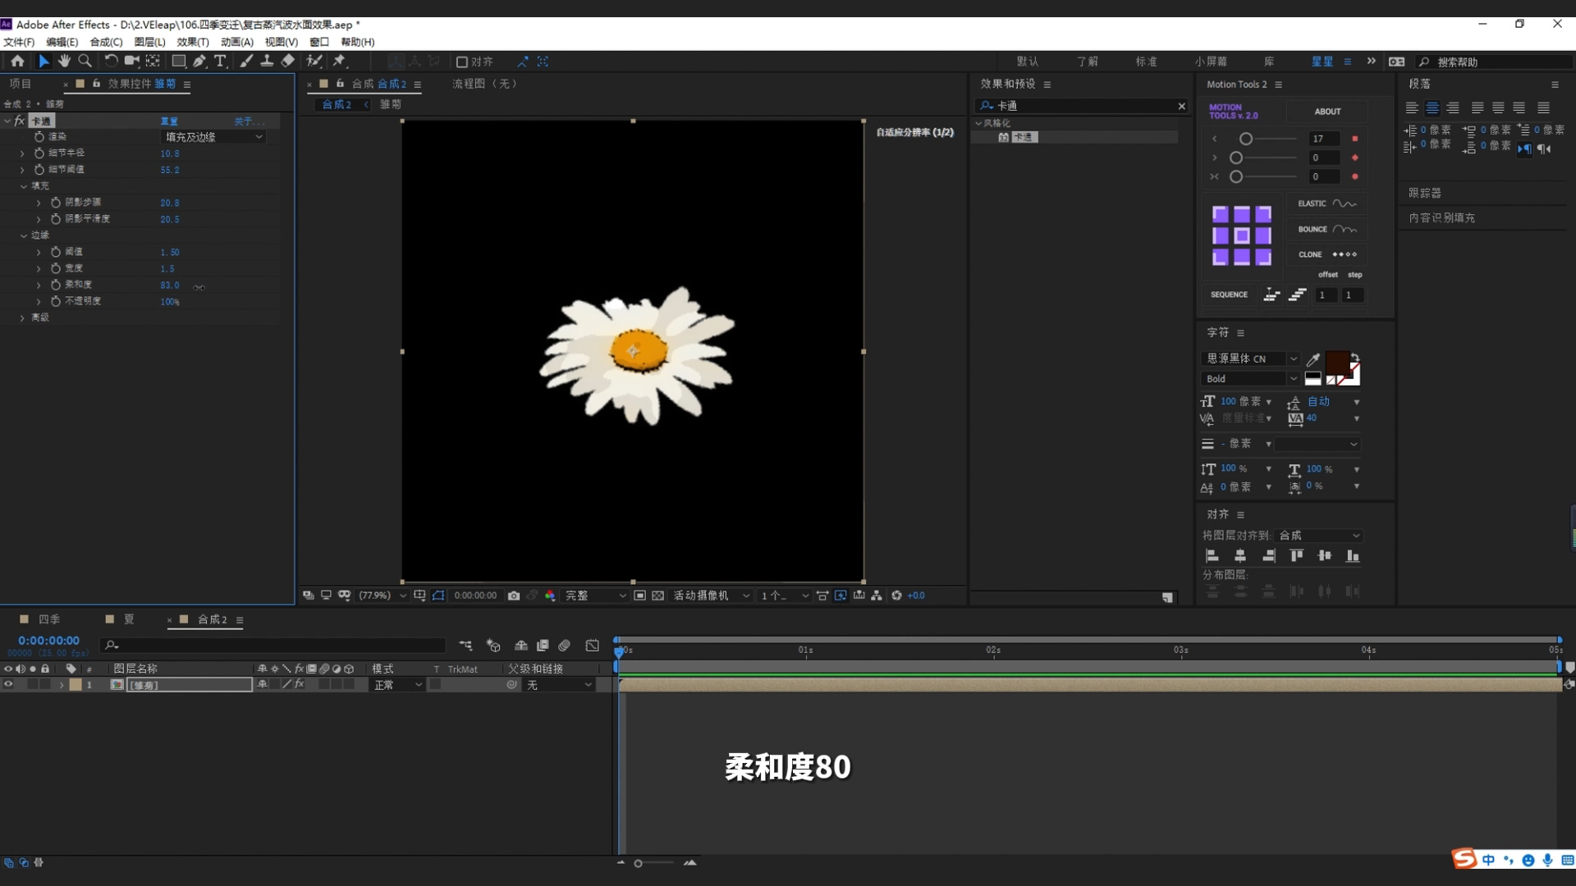1576x886 pixels.
Task: Select the Zoom magnifier tool
Action: coord(85,62)
